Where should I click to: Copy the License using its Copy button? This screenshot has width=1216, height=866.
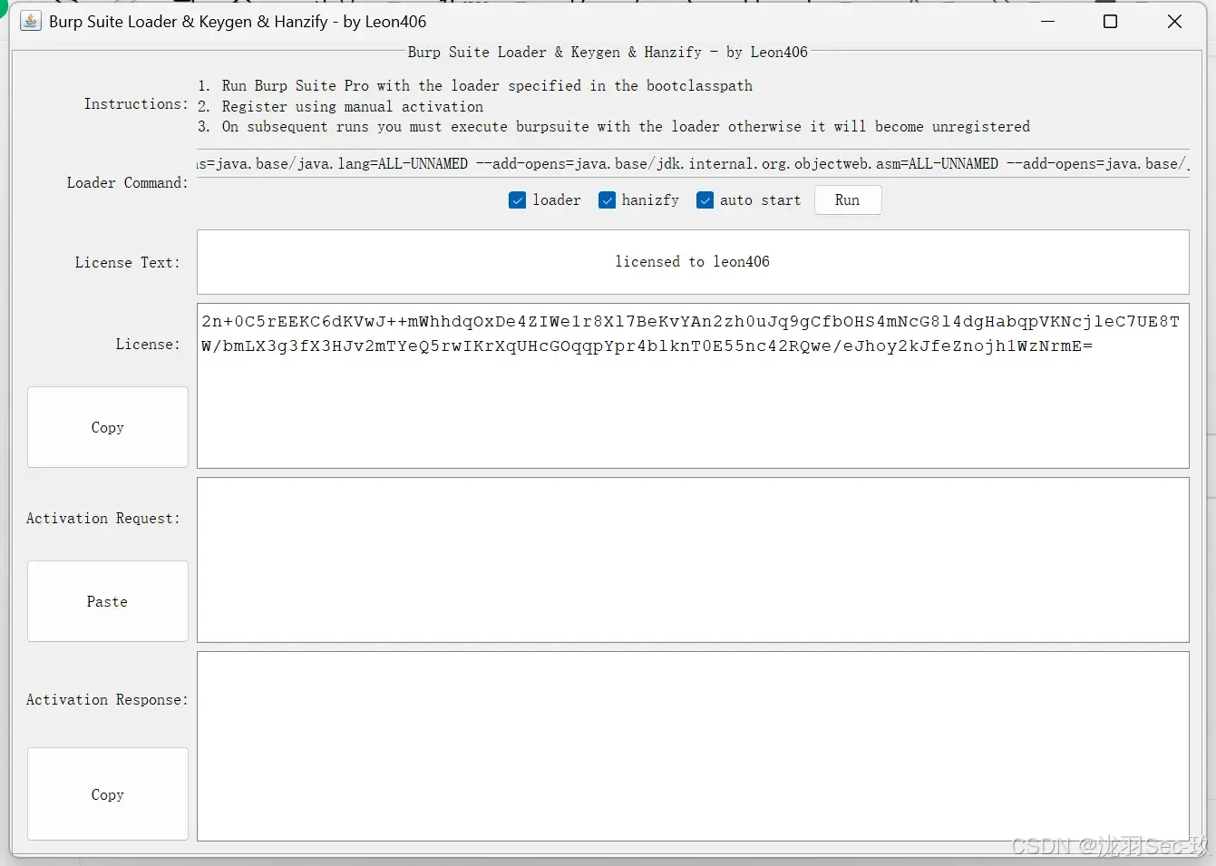point(108,427)
